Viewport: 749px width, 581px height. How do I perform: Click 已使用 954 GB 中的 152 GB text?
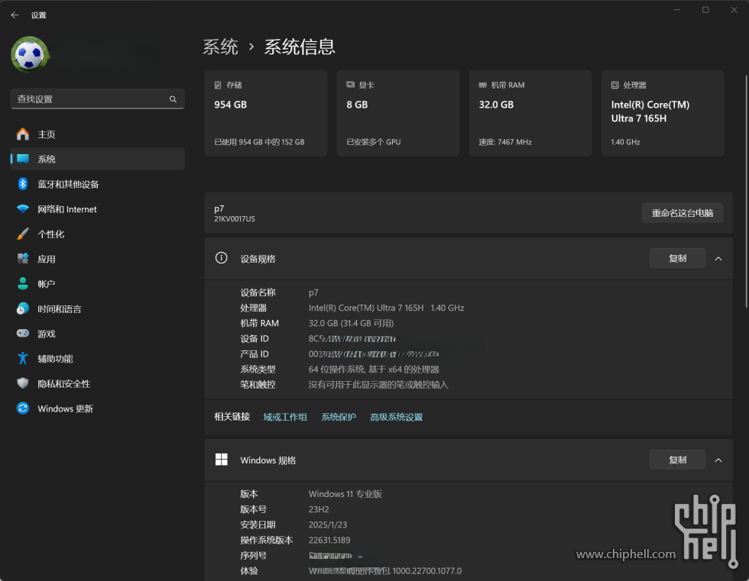[259, 142]
